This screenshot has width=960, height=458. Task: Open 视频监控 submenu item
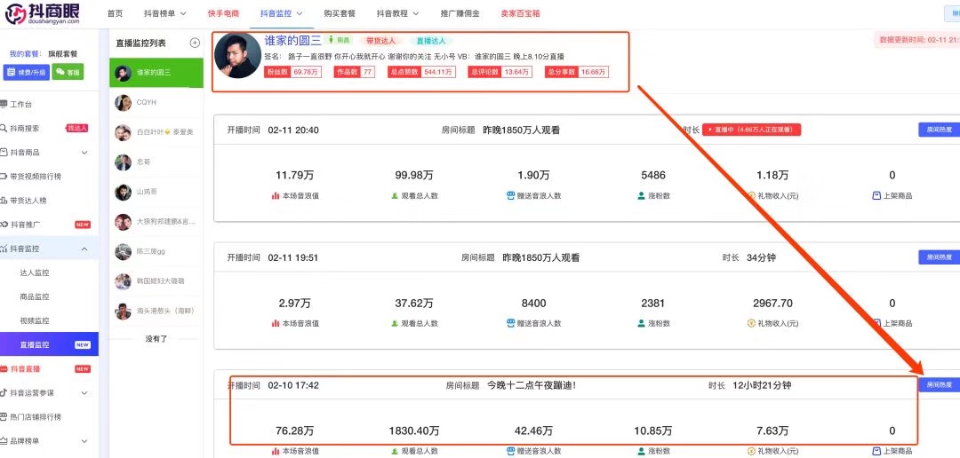[35, 320]
